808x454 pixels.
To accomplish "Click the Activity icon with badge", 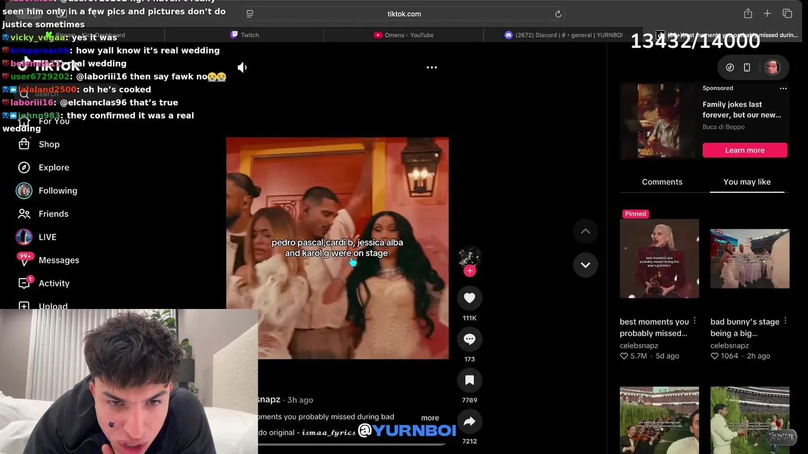I will click(x=24, y=283).
